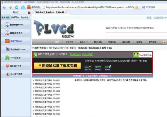Click the Weibo icon in navigation bar

tap(164, 42)
